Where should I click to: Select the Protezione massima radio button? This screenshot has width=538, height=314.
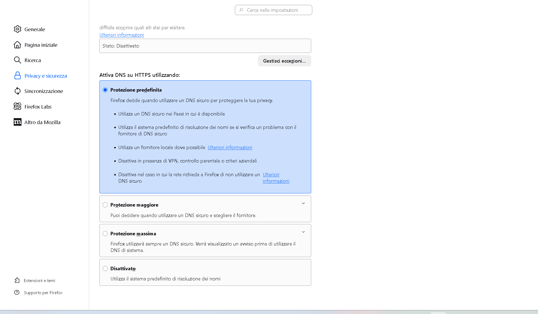point(105,234)
